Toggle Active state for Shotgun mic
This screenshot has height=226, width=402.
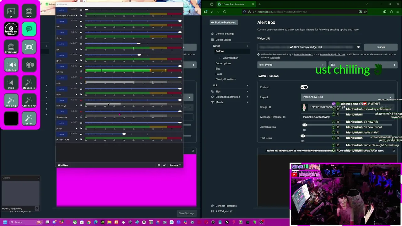click(62, 111)
